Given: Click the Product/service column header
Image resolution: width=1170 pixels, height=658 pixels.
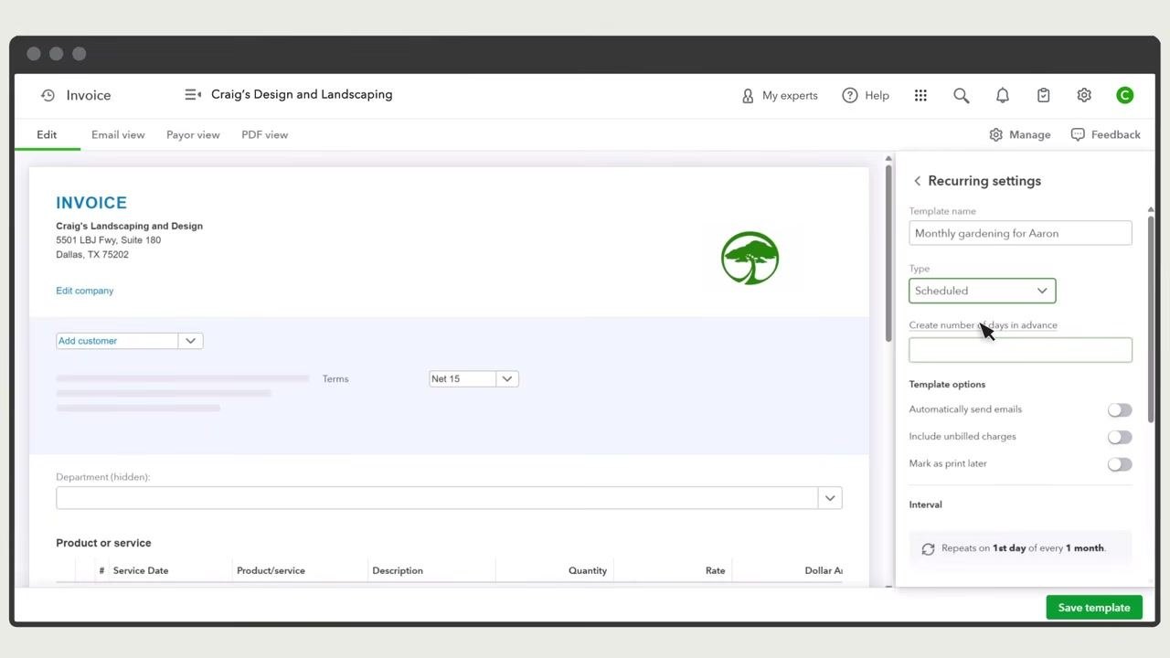Looking at the screenshot, I should click(271, 570).
